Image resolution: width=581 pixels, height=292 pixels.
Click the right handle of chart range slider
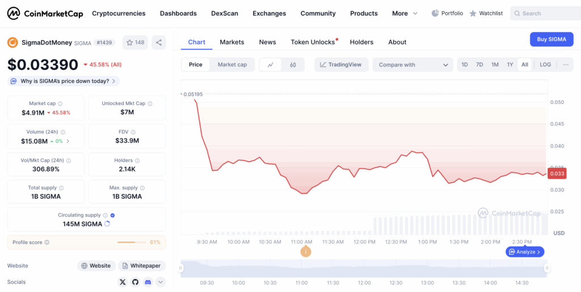click(547, 268)
